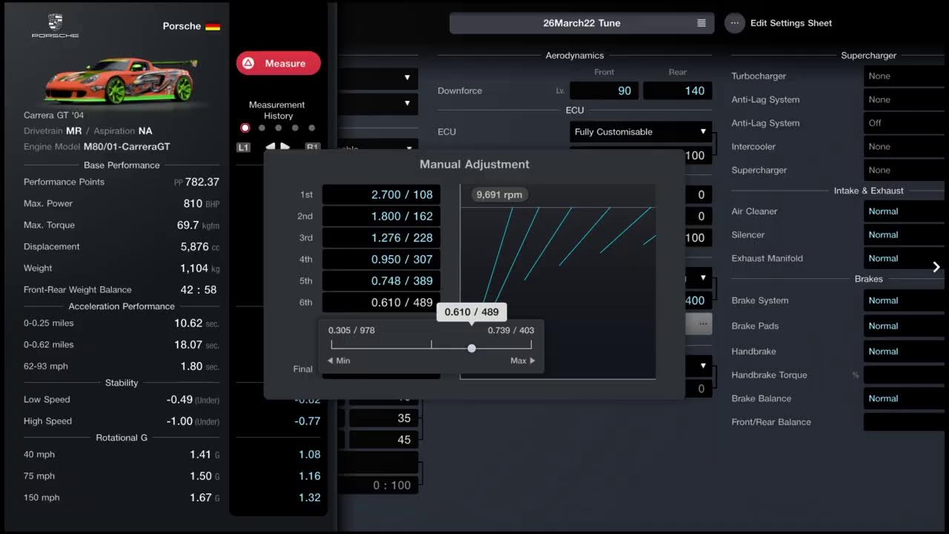Go to previous measurement with left arrow
The height and width of the screenshot is (534, 949).
(270, 147)
